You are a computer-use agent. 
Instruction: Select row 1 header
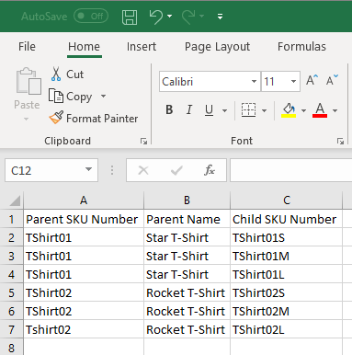click(x=12, y=219)
